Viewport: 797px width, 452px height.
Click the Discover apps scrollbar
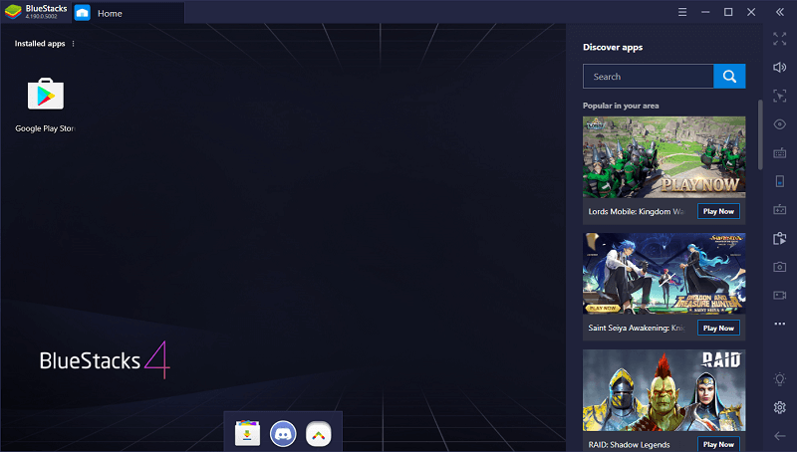[x=760, y=134]
